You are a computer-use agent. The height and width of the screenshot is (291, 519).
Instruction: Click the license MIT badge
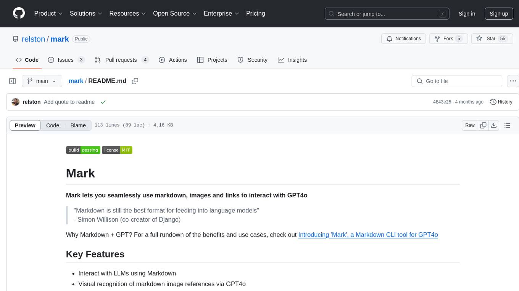[x=117, y=150]
